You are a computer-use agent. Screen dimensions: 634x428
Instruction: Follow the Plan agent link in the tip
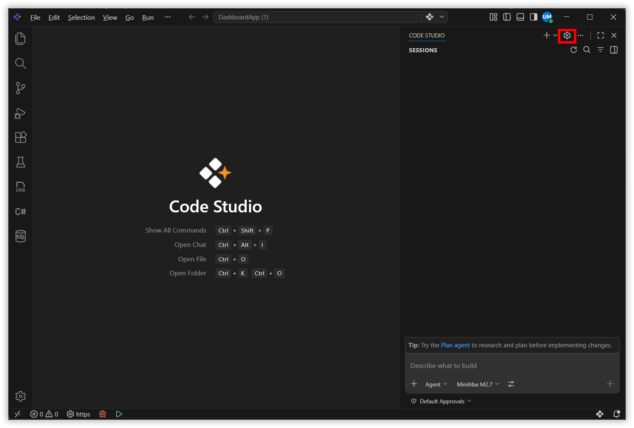coord(455,345)
